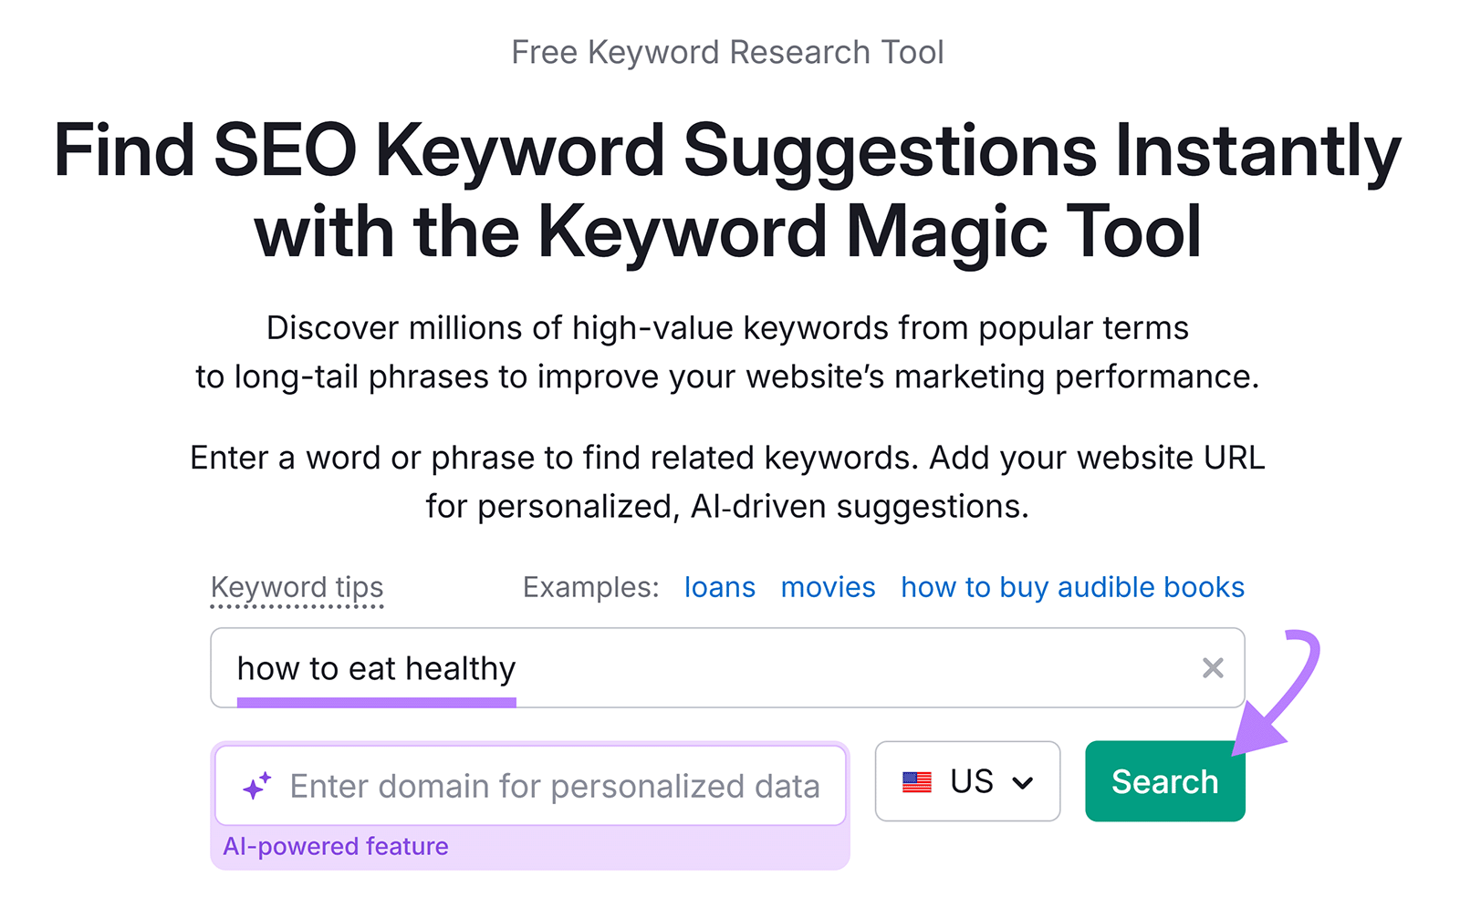Select the US flag icon
Viewport: 1460px width, 918px height.
915,781
